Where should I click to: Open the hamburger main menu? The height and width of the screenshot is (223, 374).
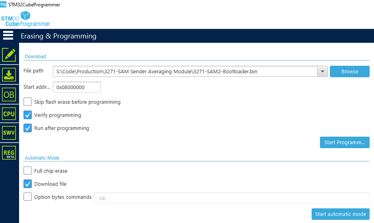tap(8, 35)
